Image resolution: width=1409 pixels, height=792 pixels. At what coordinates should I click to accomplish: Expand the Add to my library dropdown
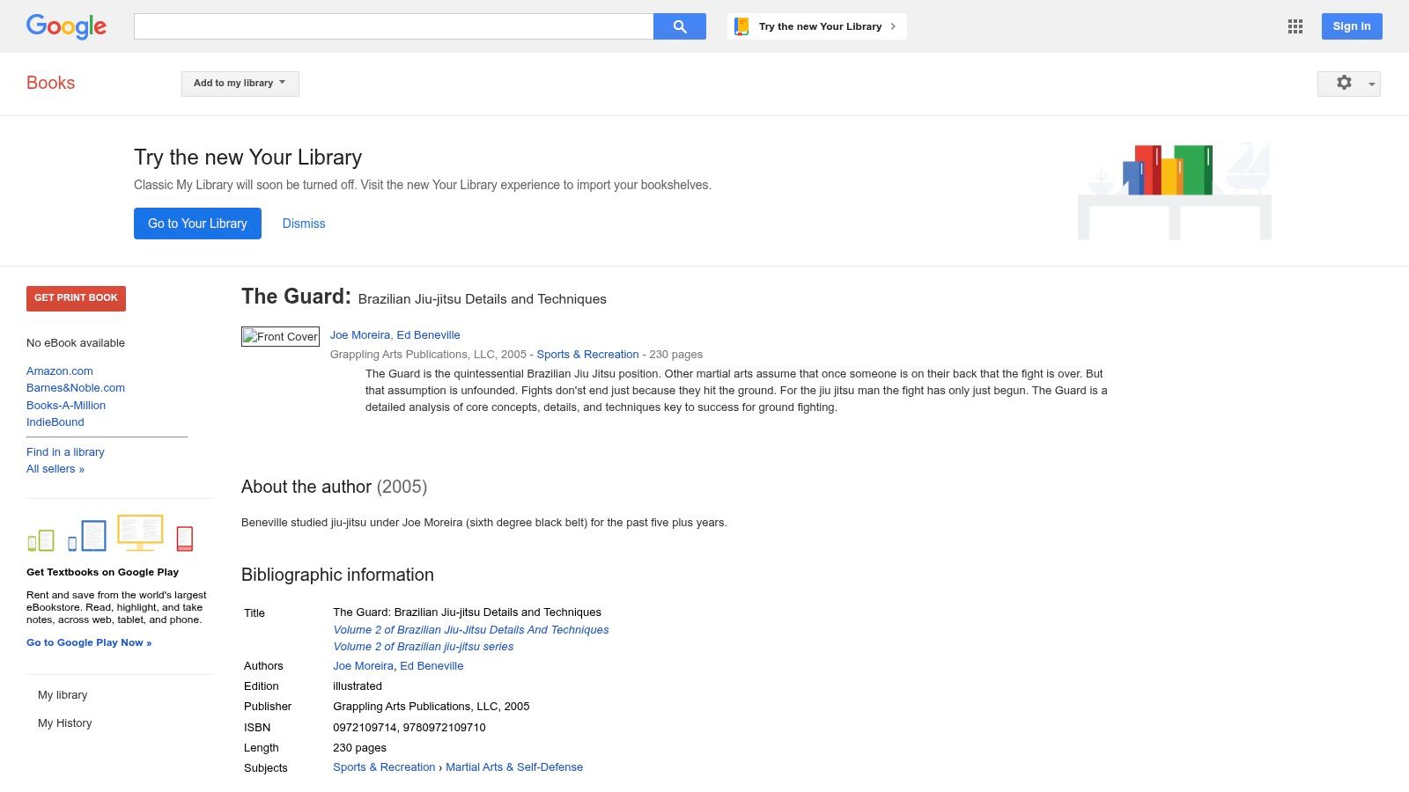coord(240,84)
